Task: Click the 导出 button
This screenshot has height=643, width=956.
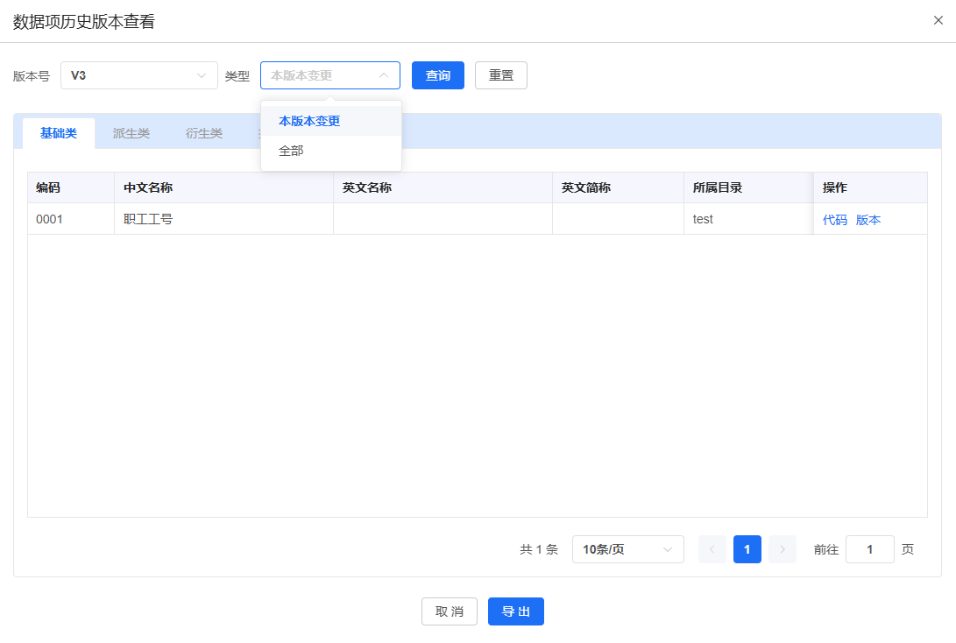Action: [x=516, y=611]
